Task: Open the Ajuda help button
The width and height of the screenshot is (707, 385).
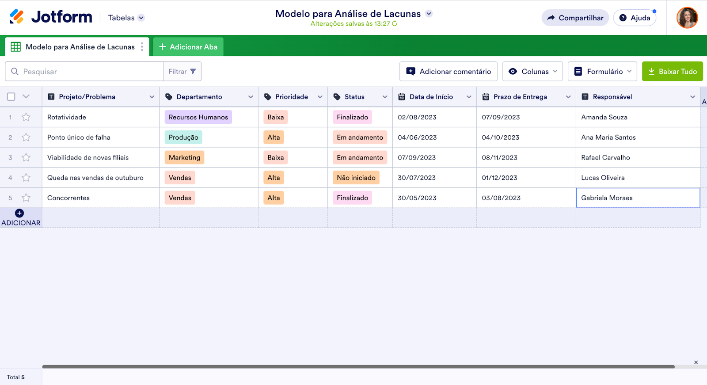Action: click(635, 18)
